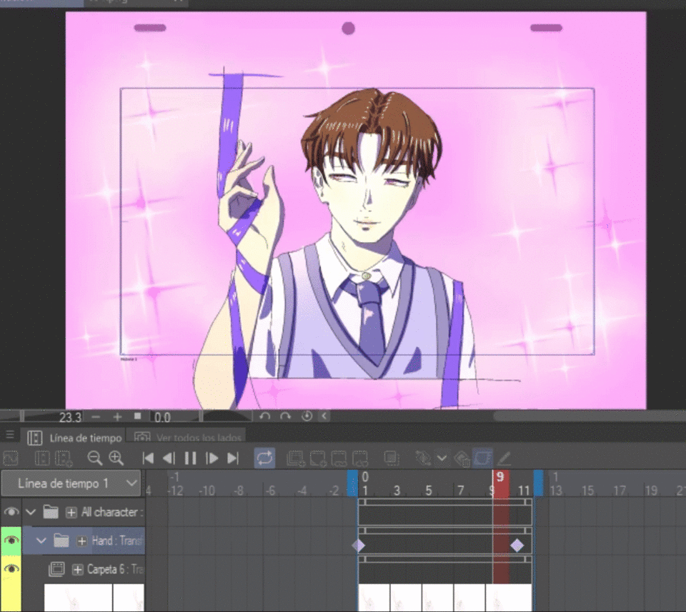
Task: Select the first keyframe diamond at frame 1
Action: pyautogui.click(x=358, y=545)
